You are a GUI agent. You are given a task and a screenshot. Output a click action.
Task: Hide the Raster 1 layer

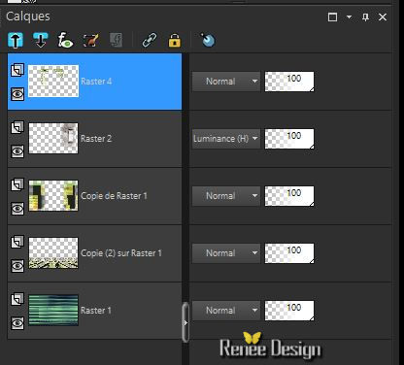tap(17, 323)
